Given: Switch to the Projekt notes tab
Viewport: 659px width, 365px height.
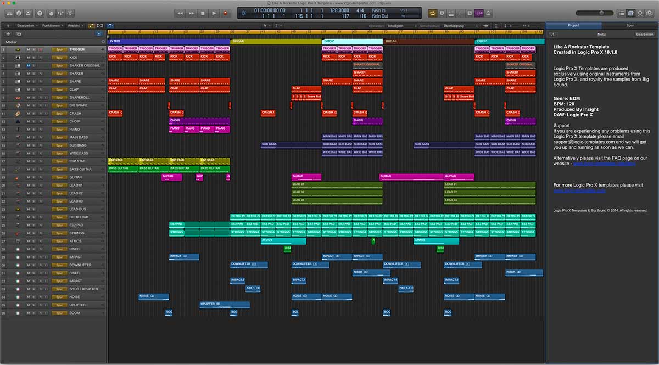Looking at the screenshot, I should [x=573, y=25].
